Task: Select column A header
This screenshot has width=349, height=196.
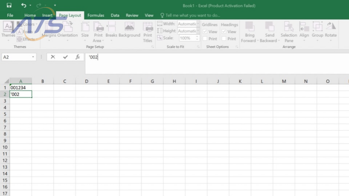Action: [21, 81]
